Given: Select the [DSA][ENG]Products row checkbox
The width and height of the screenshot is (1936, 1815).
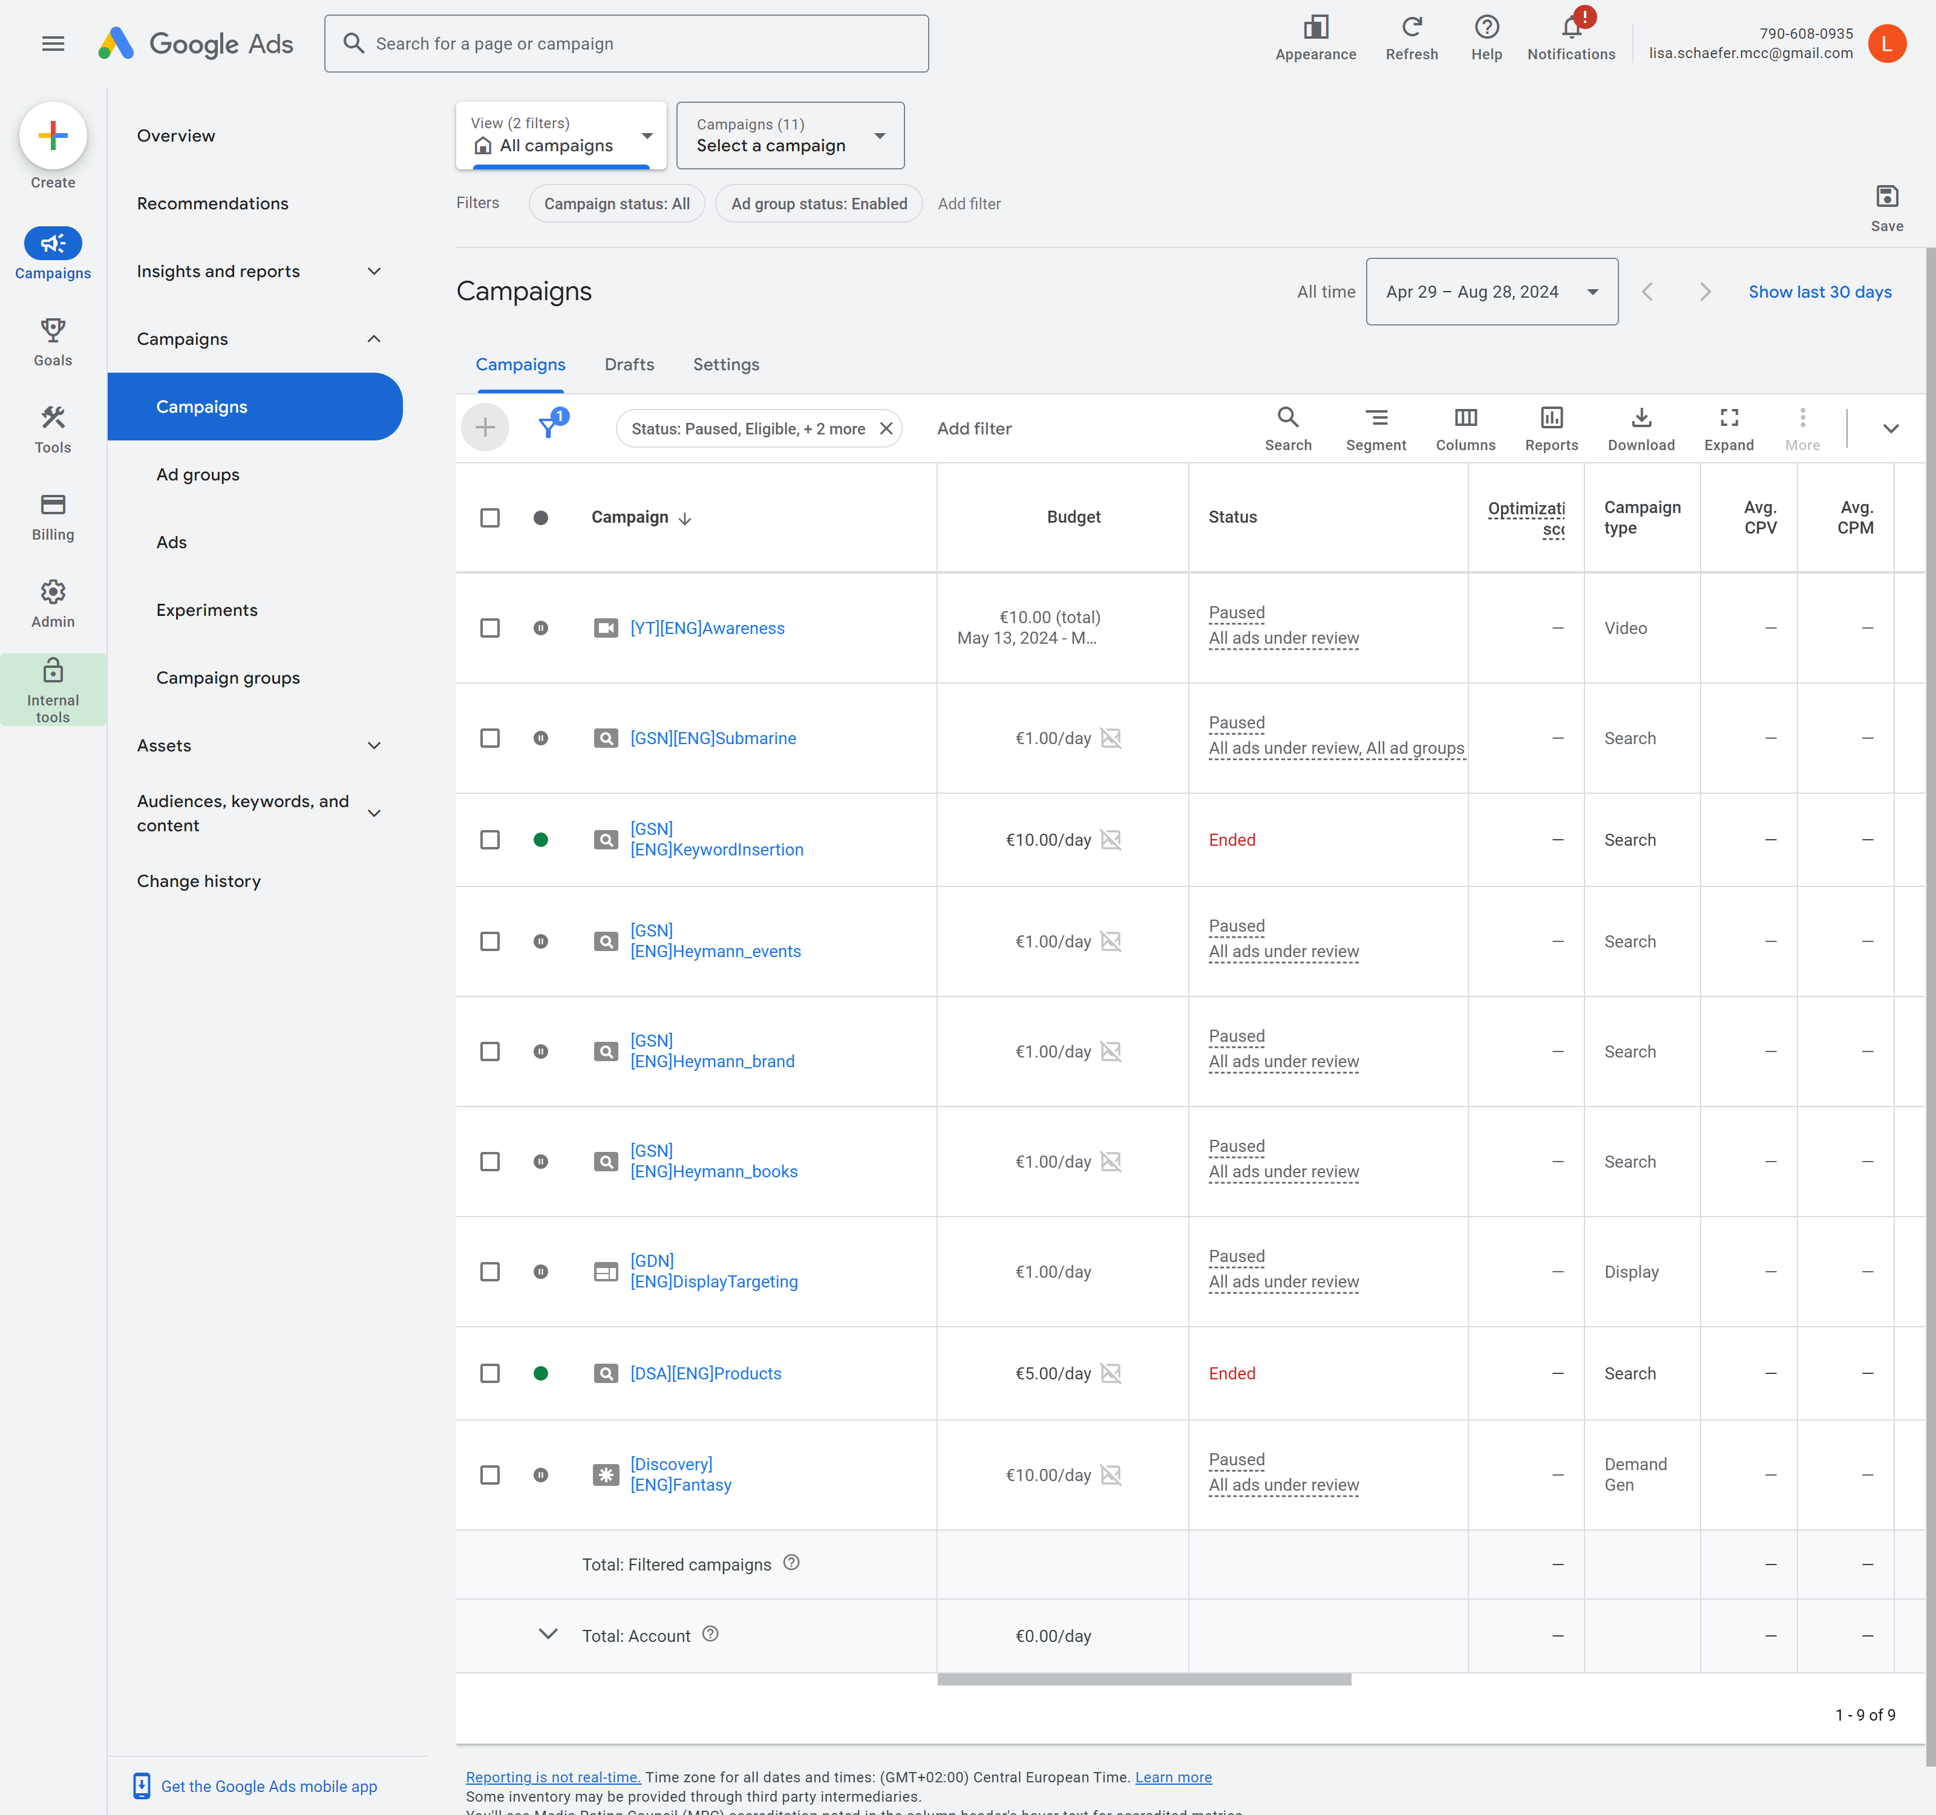Looking at the screenshot, I should (490, 1373).
